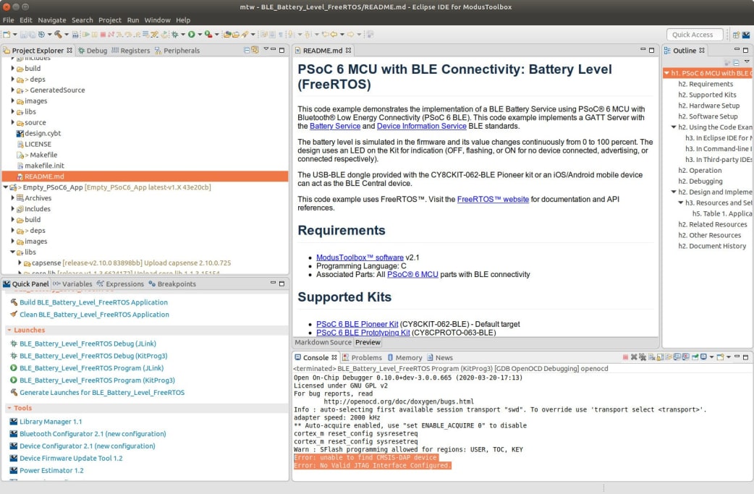754x494 pixels.
Task: Expand the Archives node
Action: [x=12, y=197]
